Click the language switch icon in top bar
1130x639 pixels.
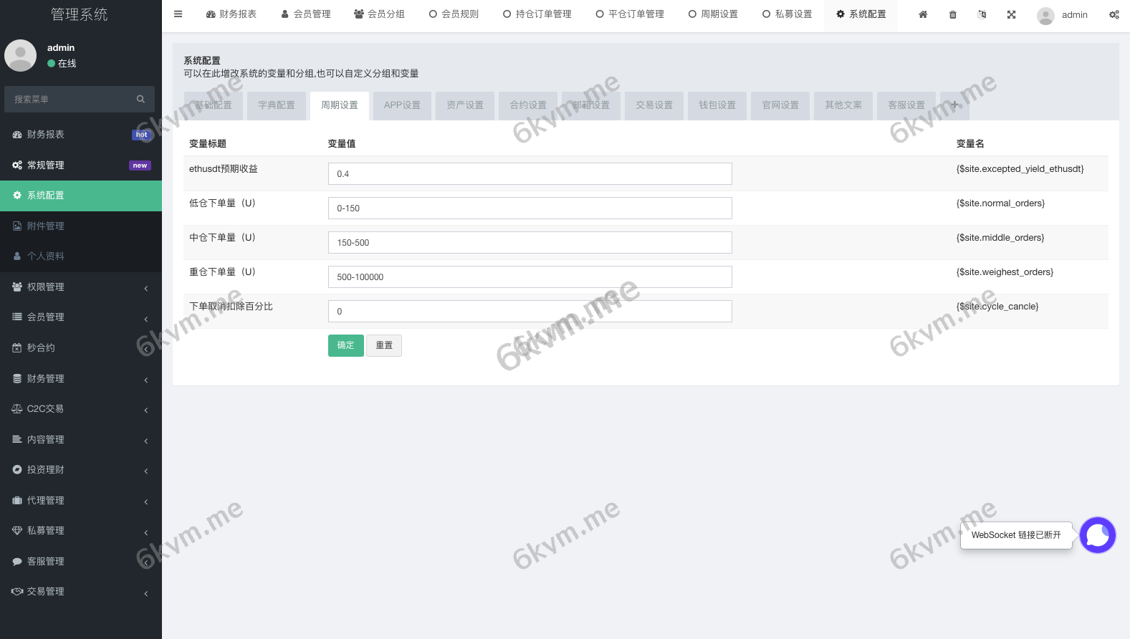coord(982,14)
